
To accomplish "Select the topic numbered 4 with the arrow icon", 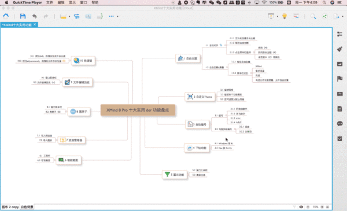I will pos(197,148).
